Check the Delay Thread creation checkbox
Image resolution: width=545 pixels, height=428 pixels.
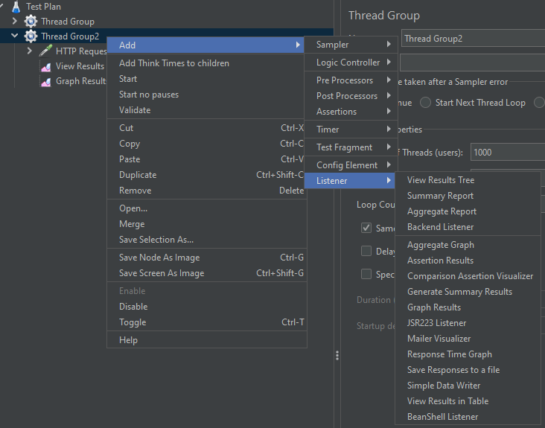point(366,251)
